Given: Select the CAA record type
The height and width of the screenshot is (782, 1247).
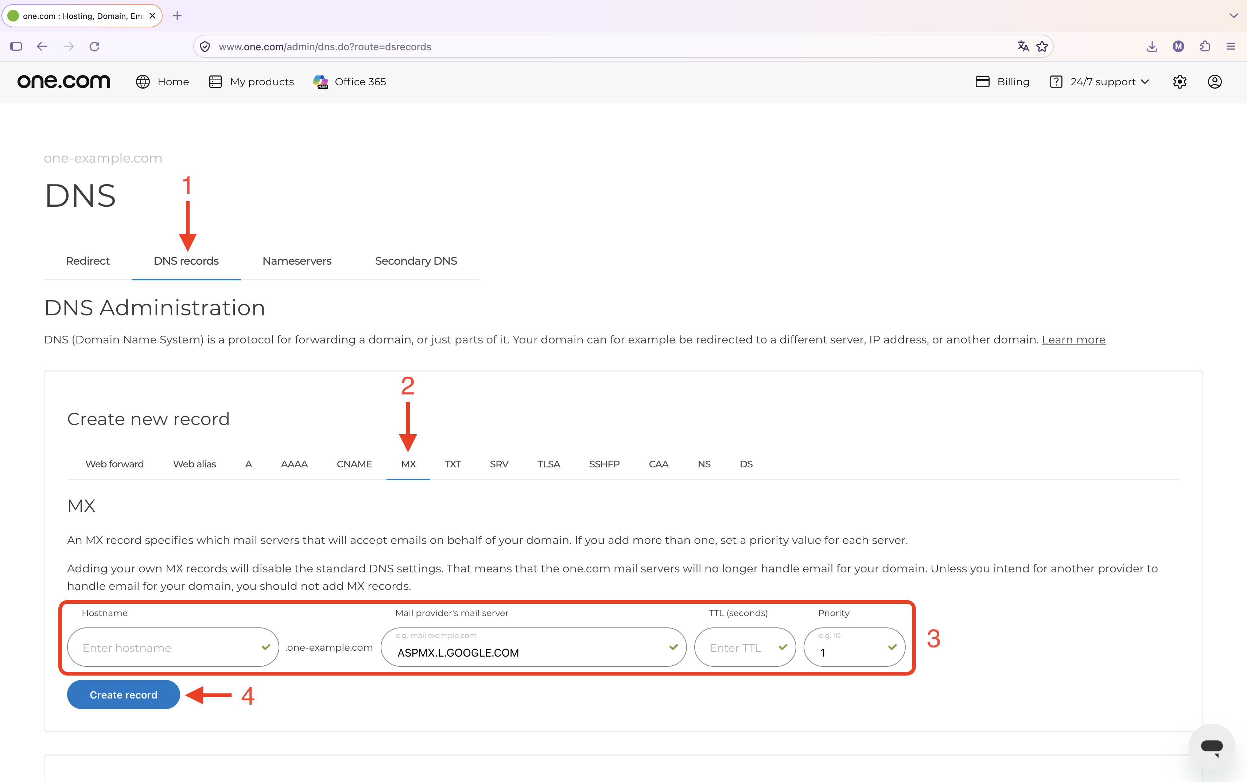Looking at the screenshot, I should tap(659, 464).
